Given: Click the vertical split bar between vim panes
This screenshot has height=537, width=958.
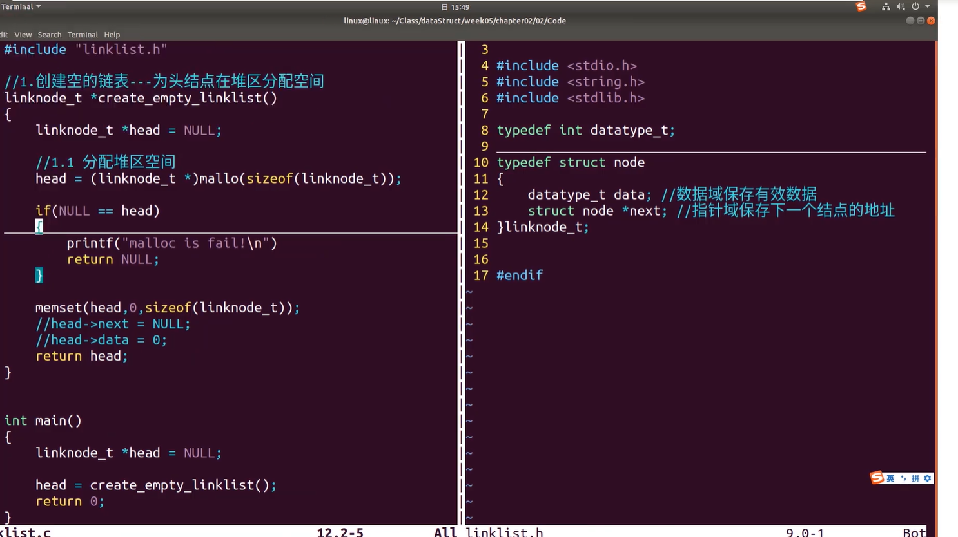Looking at the screenshot, I should tap(462, 283).
